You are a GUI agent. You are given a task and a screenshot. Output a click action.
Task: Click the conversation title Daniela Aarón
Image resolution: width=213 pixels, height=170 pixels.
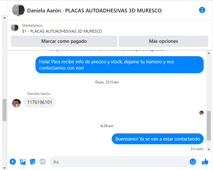(x=44, y=11)
